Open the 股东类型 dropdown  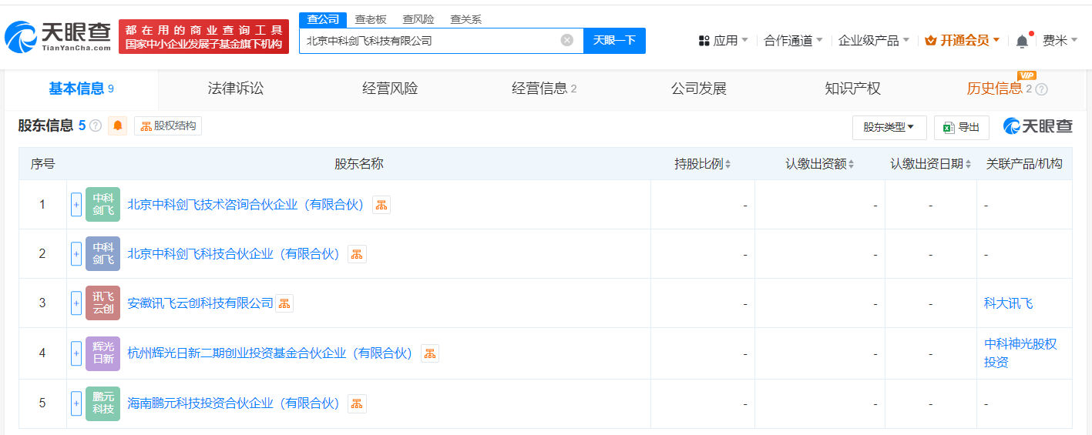click(889, 128)
